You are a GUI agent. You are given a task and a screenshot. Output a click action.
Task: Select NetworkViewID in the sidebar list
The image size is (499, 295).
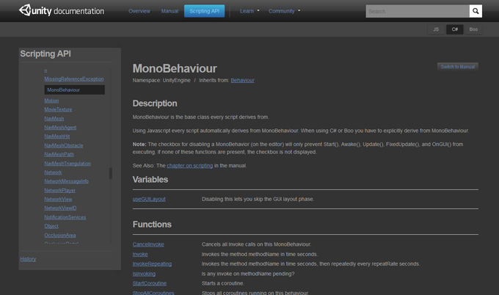[x=60, y=208]
